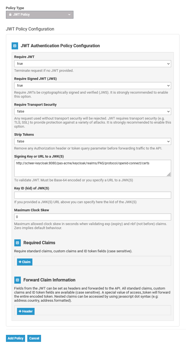Viewport: 186px width, 347px height.
Task: Click the Policy Type chevron arrow
Action: pos(69,15)
